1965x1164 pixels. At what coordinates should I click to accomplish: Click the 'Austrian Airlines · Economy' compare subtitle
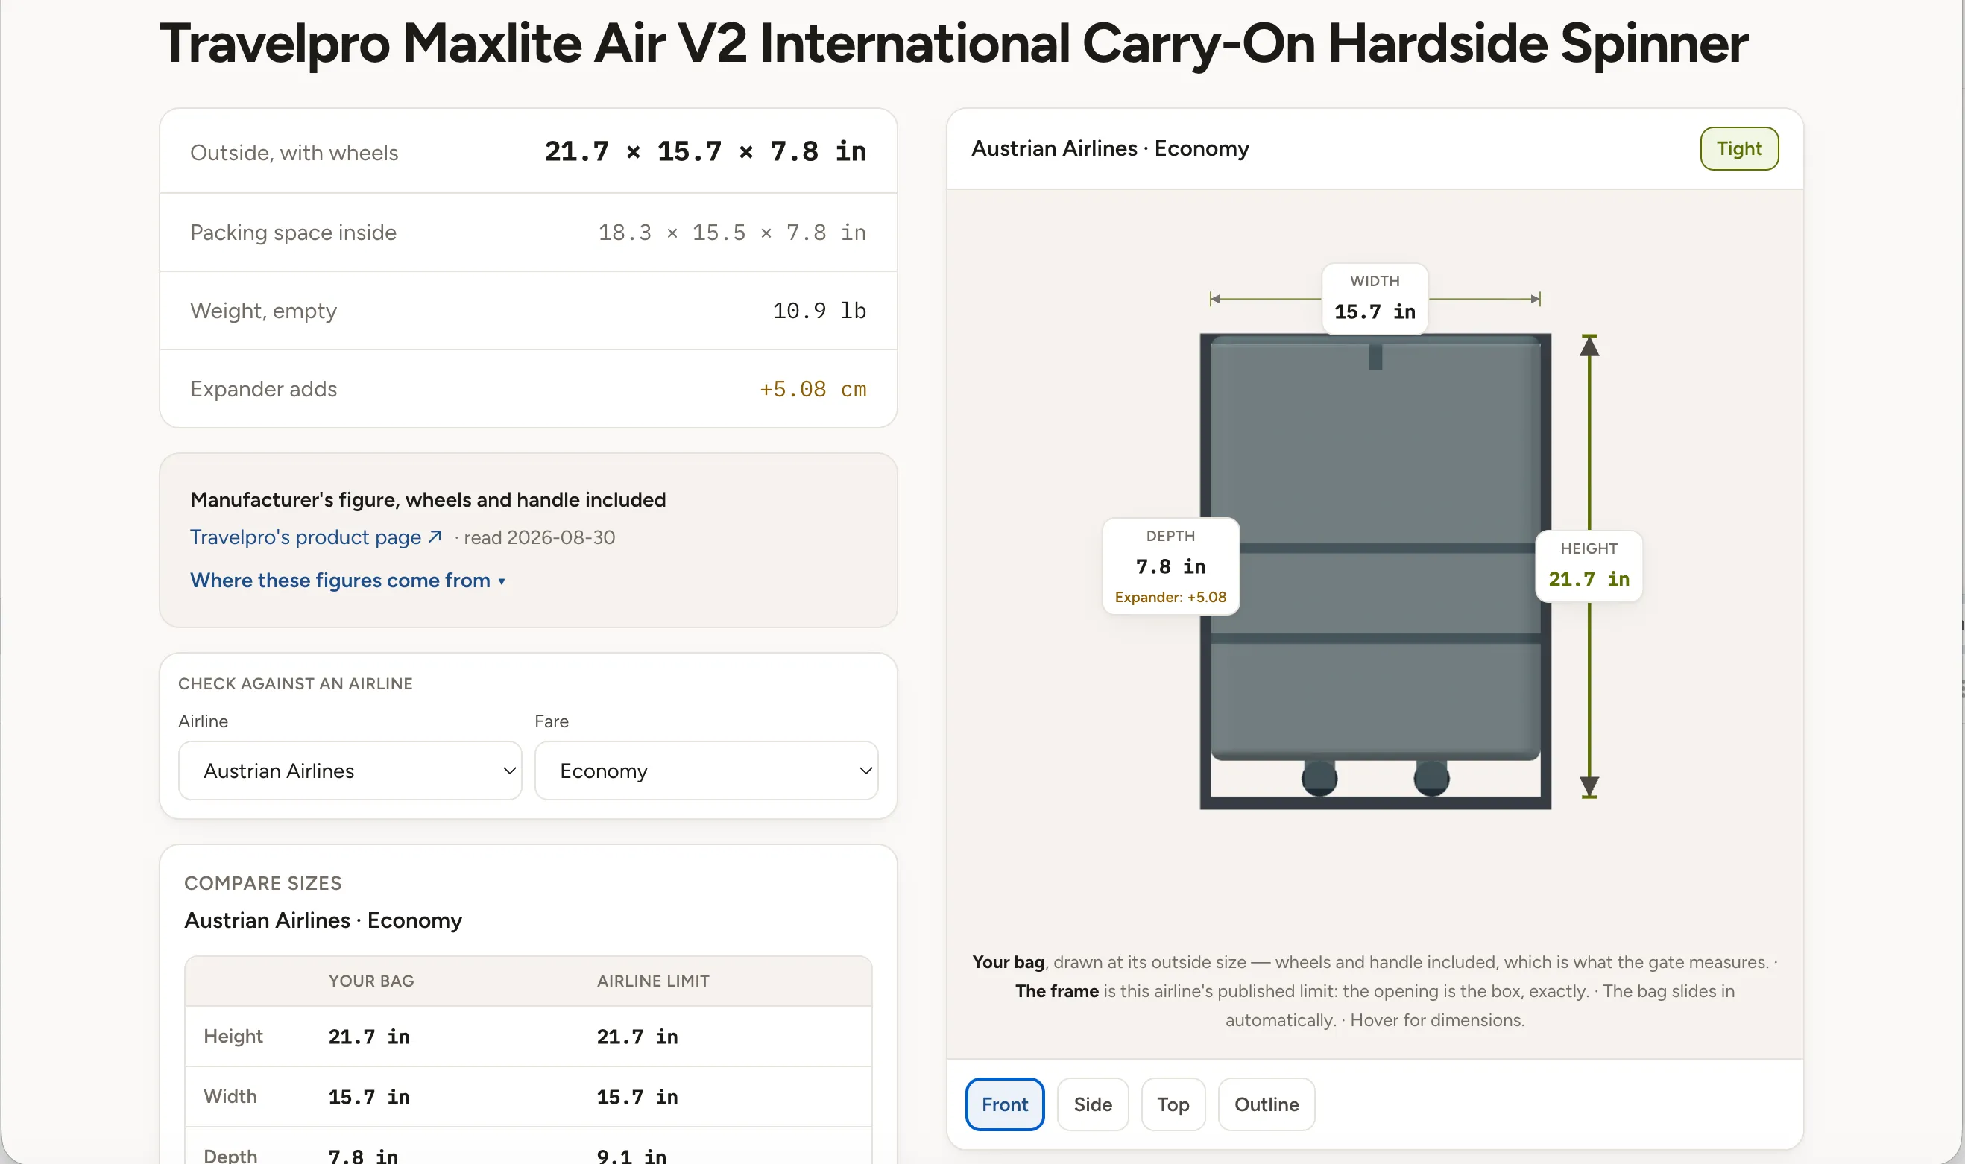(x=324, y=920)
